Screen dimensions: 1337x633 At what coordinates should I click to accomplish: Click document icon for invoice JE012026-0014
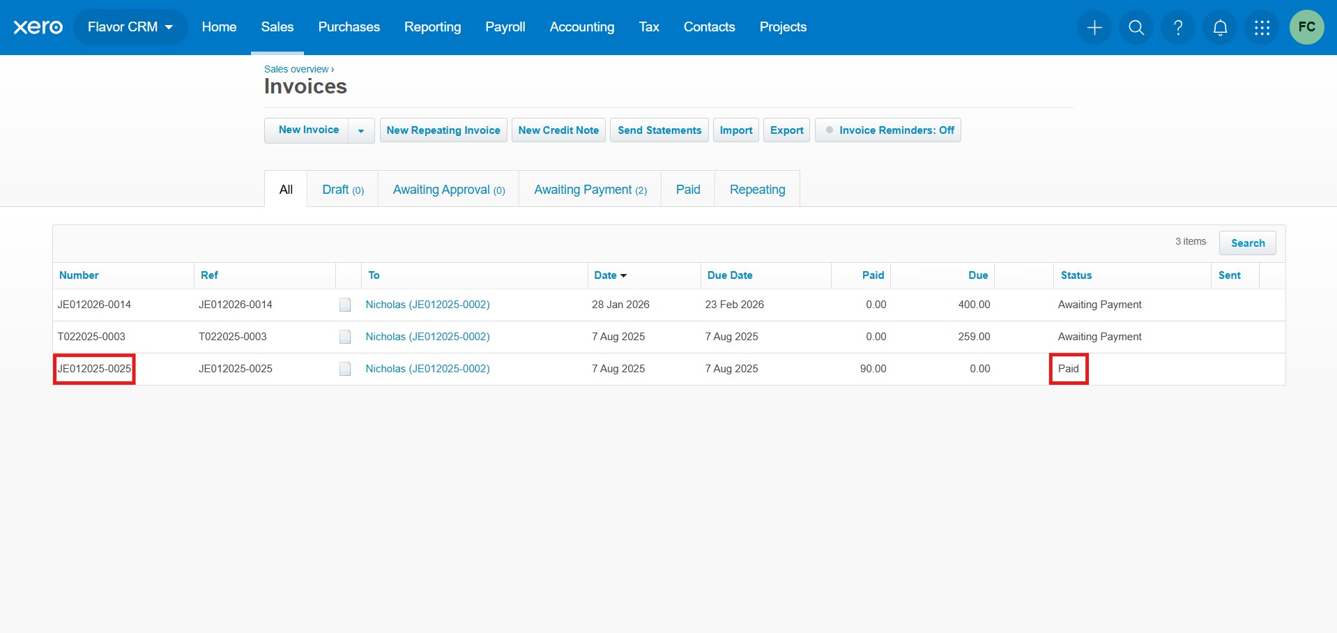point(345,305)
